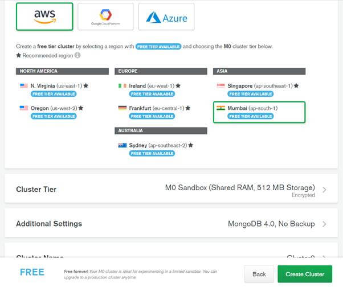Image resolution: width=343 pixels, height=287 pixels.
Task: Click the NORTH AMERICA region header
Action: [62, 71]
